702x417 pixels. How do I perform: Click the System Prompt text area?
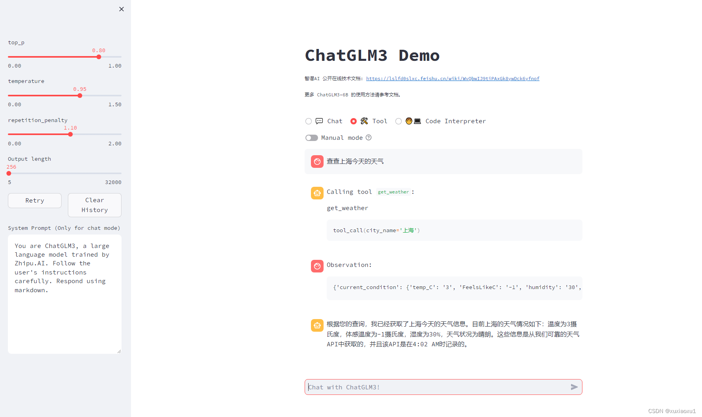pos(65,294)
